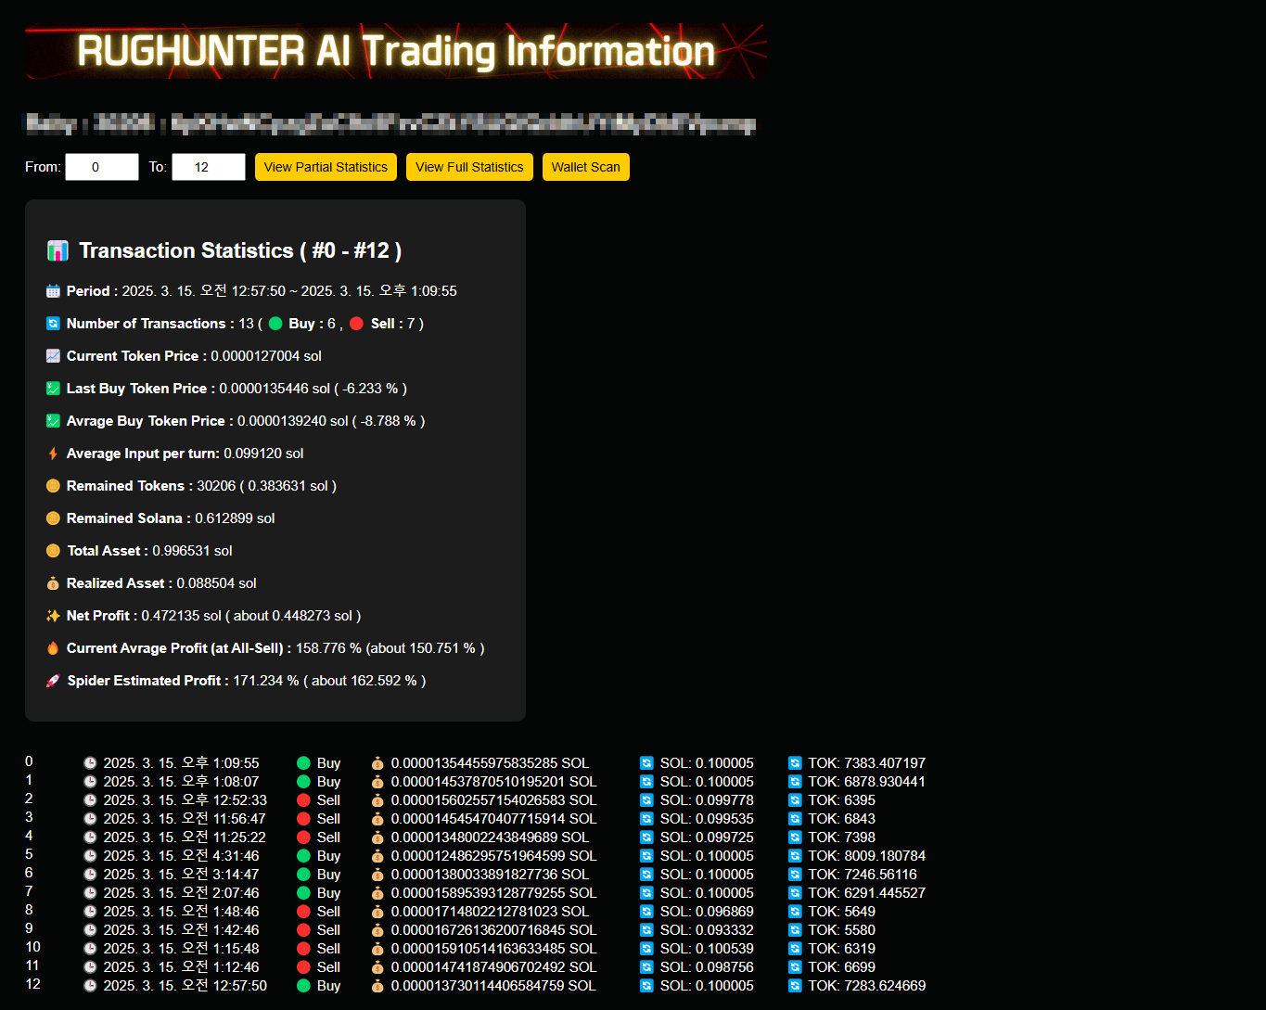Select the value TOK: 8009.180784
The image size is (1266, 1010).
click(866, 856)
